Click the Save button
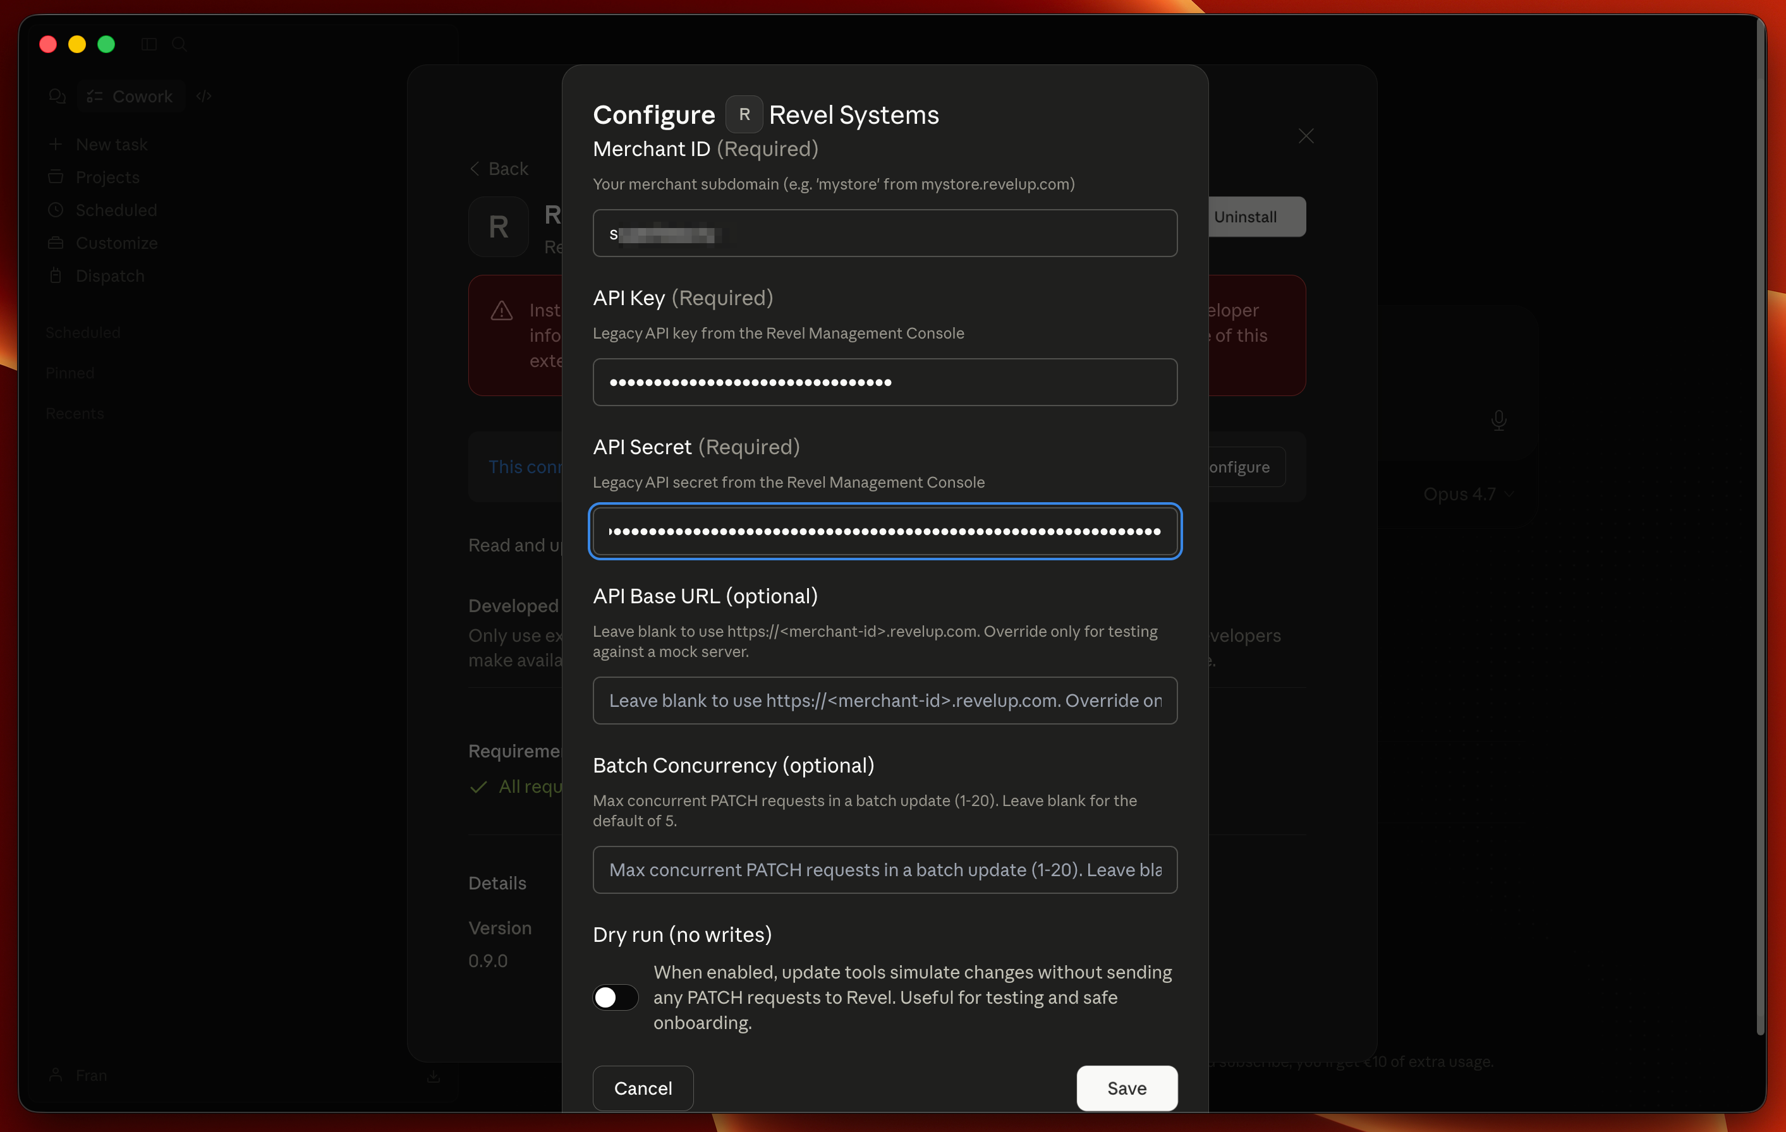1786x1132 pixels. [x=1126, y=1088]
